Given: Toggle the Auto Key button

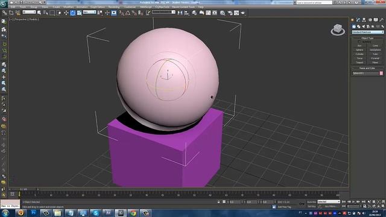Looking at the screenshot, I should (x=311, y=202).
